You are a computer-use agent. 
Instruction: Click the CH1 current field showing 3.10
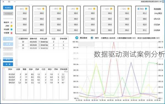point(142,30)
